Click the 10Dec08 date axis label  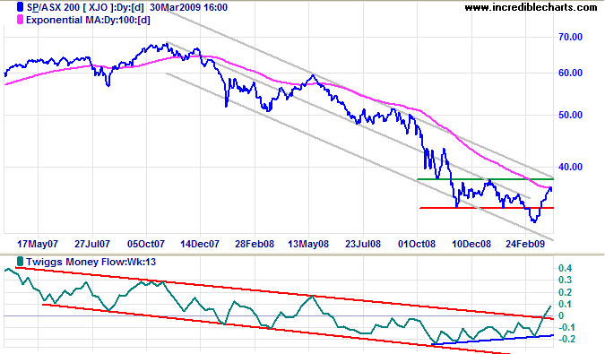(471, 244)
